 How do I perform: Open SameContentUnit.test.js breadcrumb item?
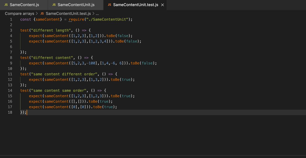coord(68,13)
